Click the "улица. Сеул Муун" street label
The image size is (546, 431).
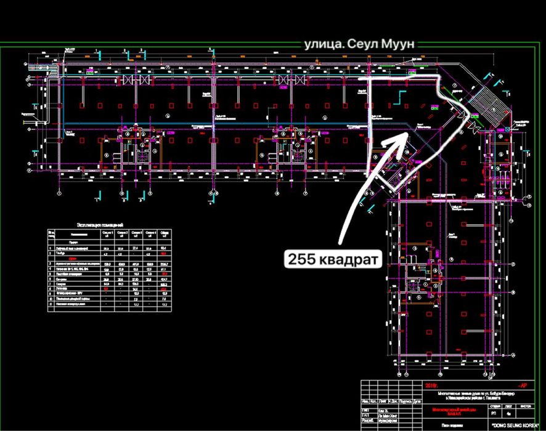pyautogui.click(x=359, y=44)
